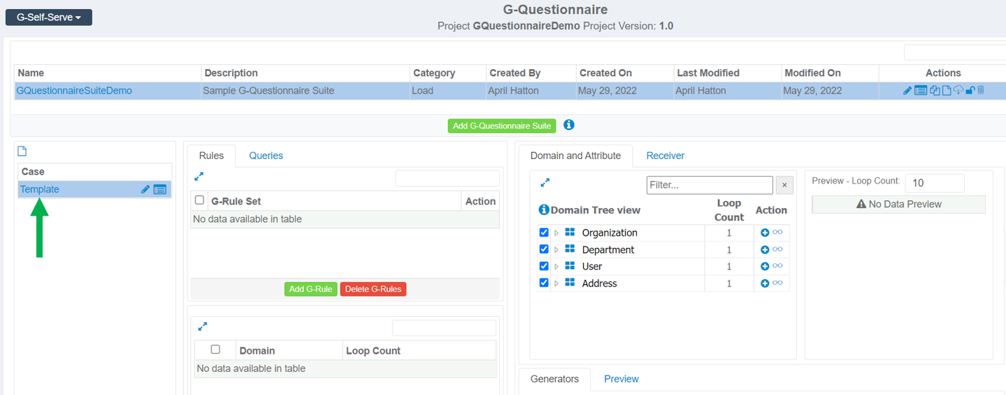This screenshot has width=1006, height=395.
Task: Open the G-Self-Serve dropdown menu
Action: [49, 17]
